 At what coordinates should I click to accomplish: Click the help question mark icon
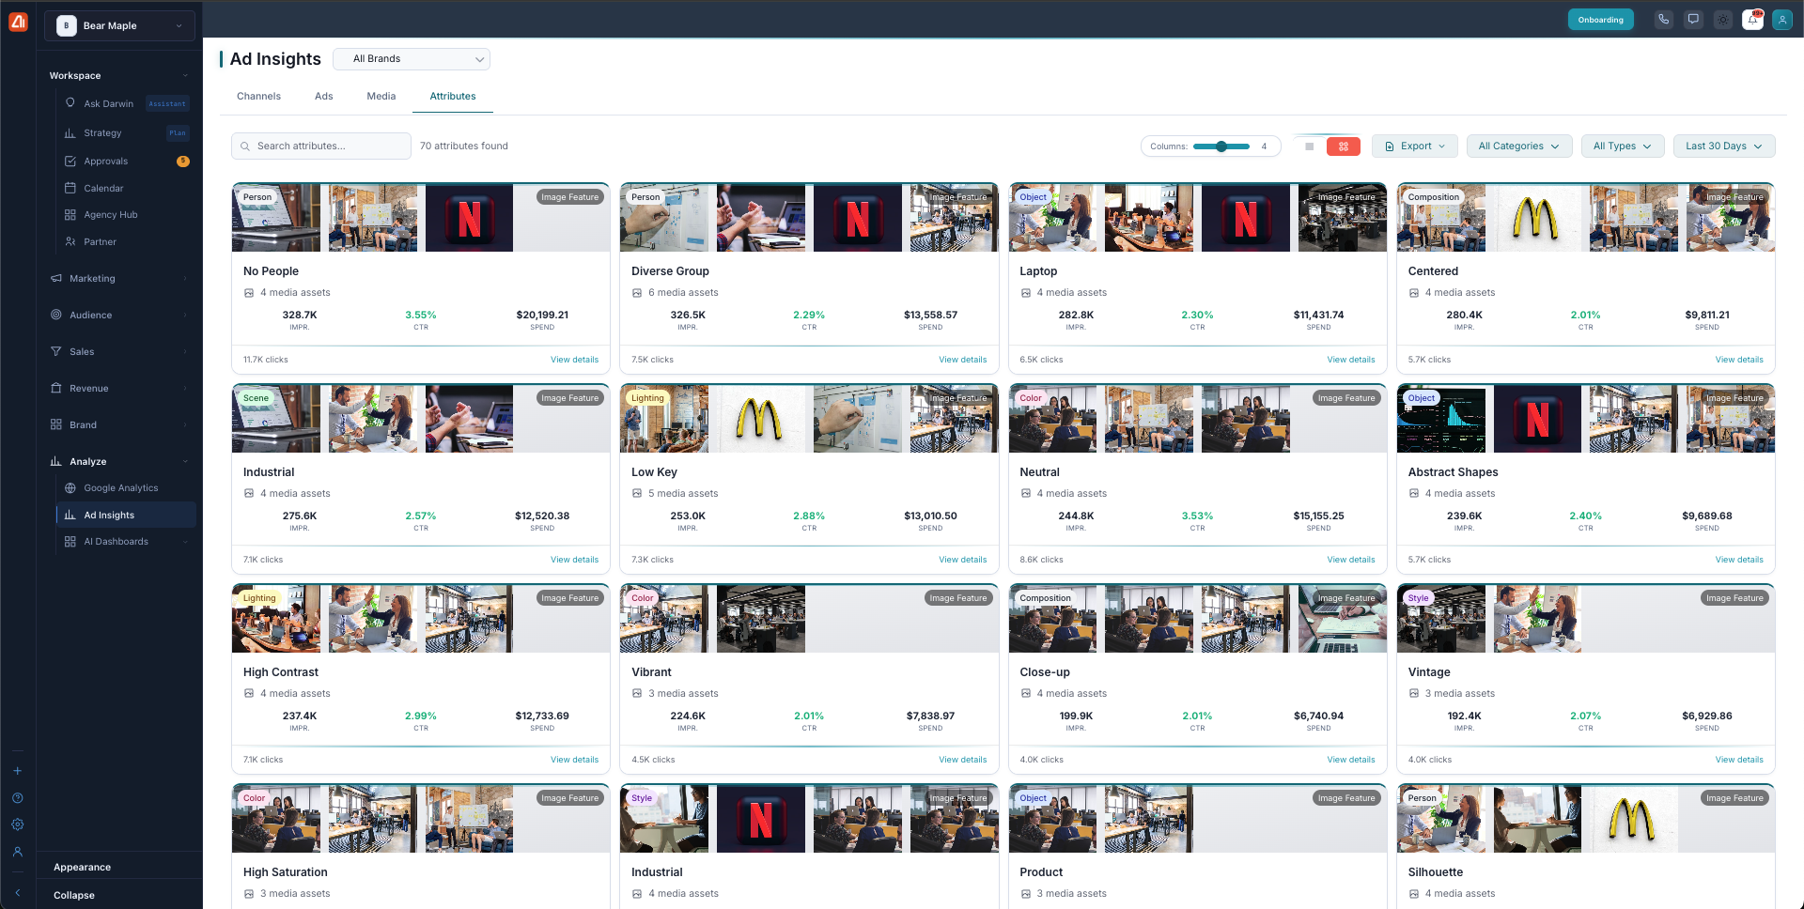(17, 798)
